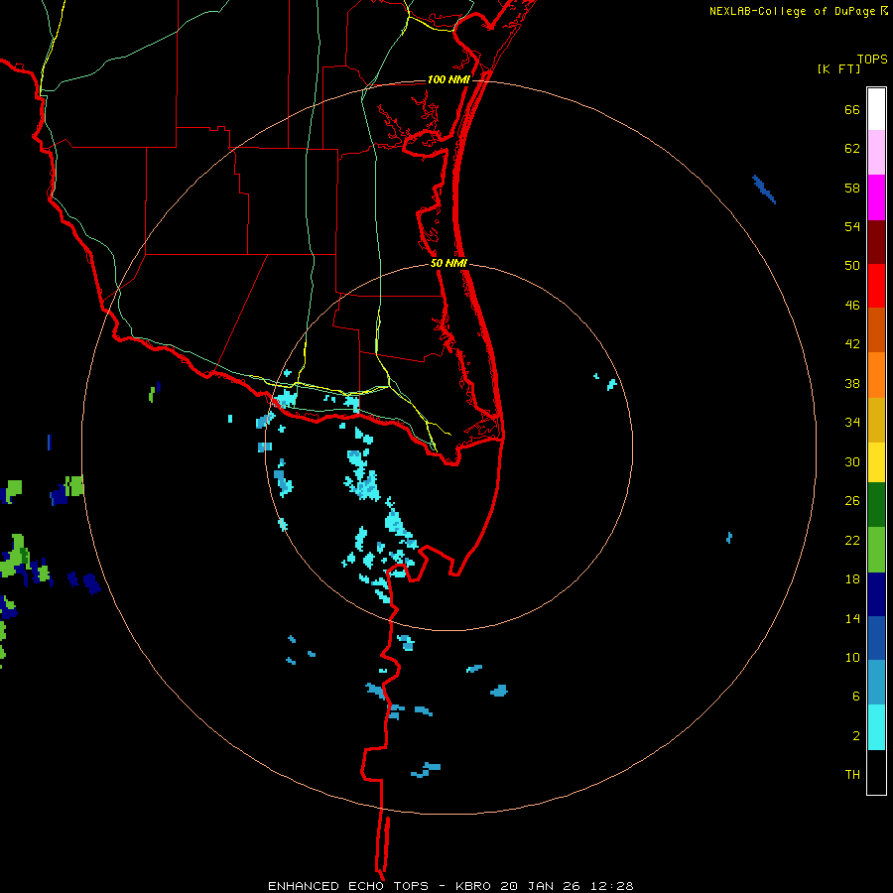The width and height of the screenshot is (893, 893).
Task: Click the 14 legend value
Action: pos(852,618)
